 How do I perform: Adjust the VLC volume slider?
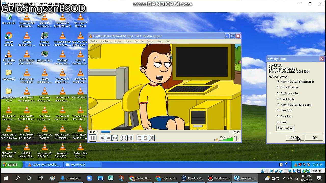(228, 139)
